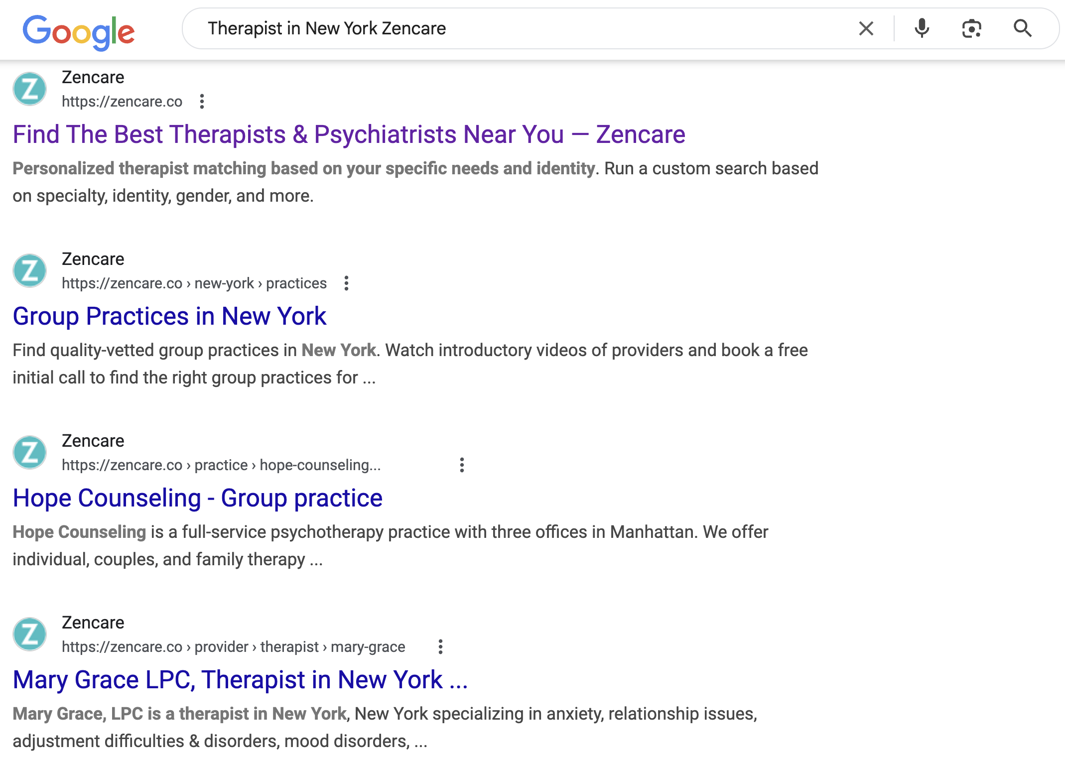Click Zencare favicon beside Hope Counseling result
This screenshot has height=757, width=1065.
(x=30, y=453)
